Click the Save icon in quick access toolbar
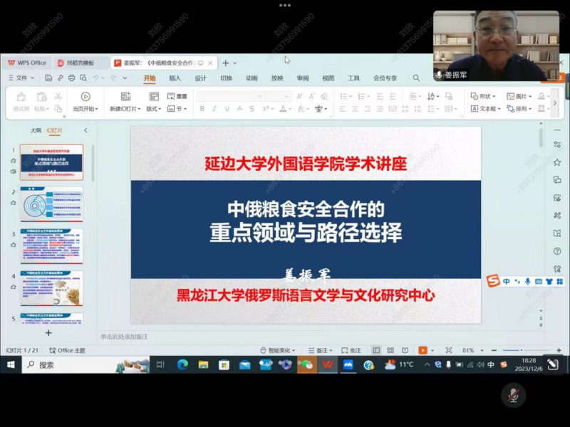 [x=48, y=78]
